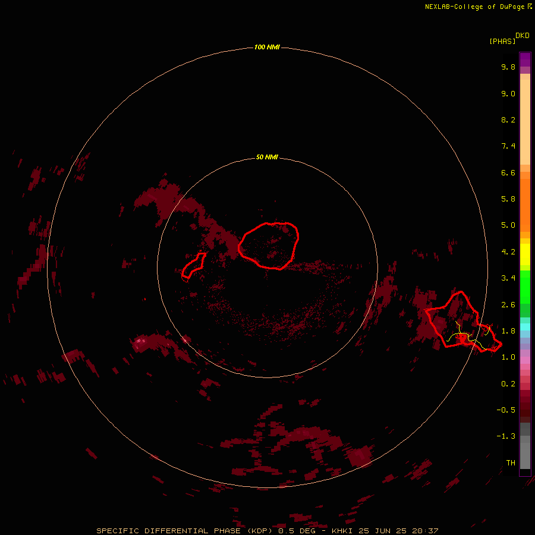Click the 4.2 legend value
This screenshot has width=535, height=535.
click(508, 252)
